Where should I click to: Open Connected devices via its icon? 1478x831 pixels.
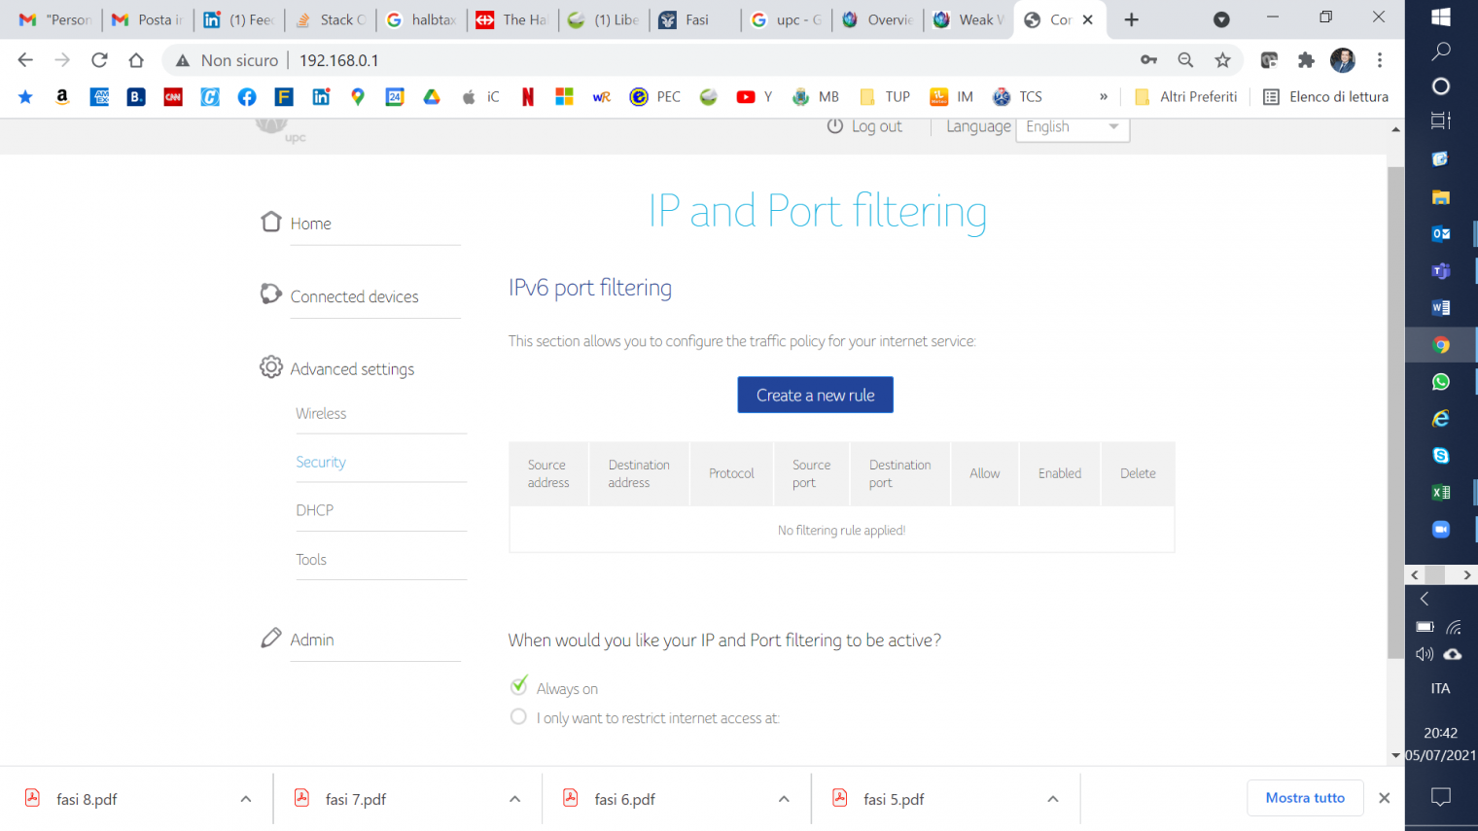click(271, 294)
